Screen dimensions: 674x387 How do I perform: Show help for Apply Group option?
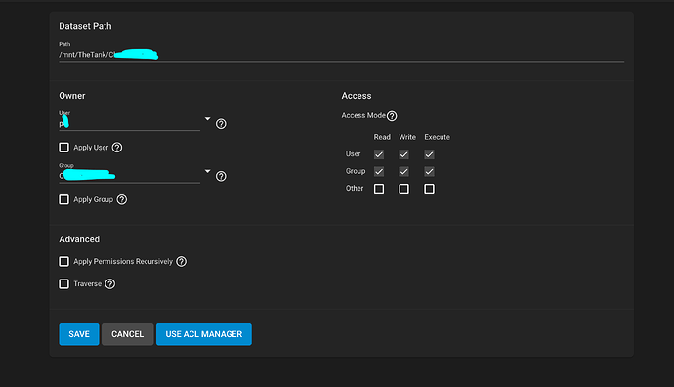click(x=122, y=200)
